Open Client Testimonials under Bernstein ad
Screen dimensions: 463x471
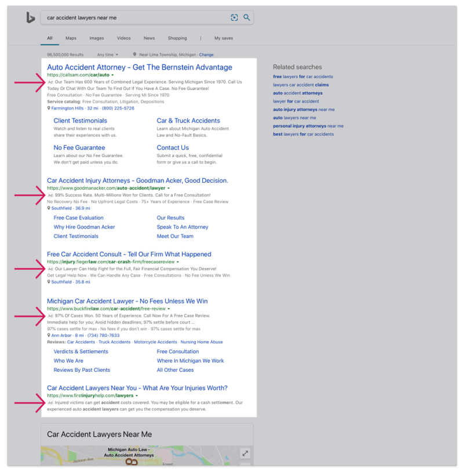point(80,121)
